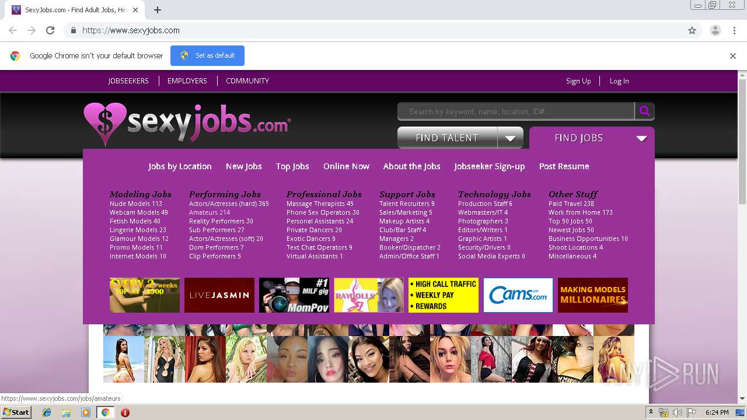Image resolution: width=747 pixels, height=420 pixels.
Task: Open Production Staff 6 listing
Action: tap(485, 204)
